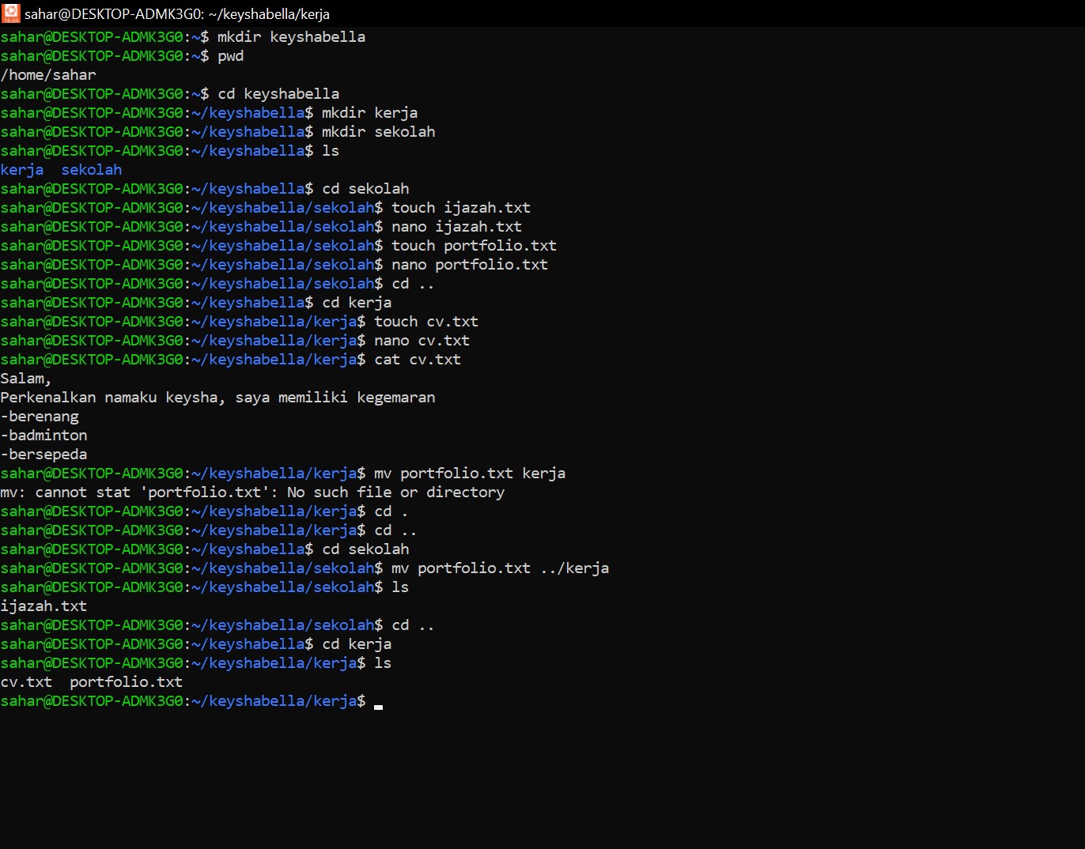Click the /home/sahar output line
Screen dimensions: 1085x849
click(48, 74)
